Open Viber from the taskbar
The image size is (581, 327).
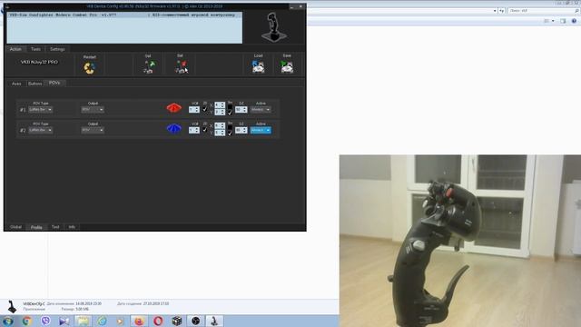tap(45, 321)
